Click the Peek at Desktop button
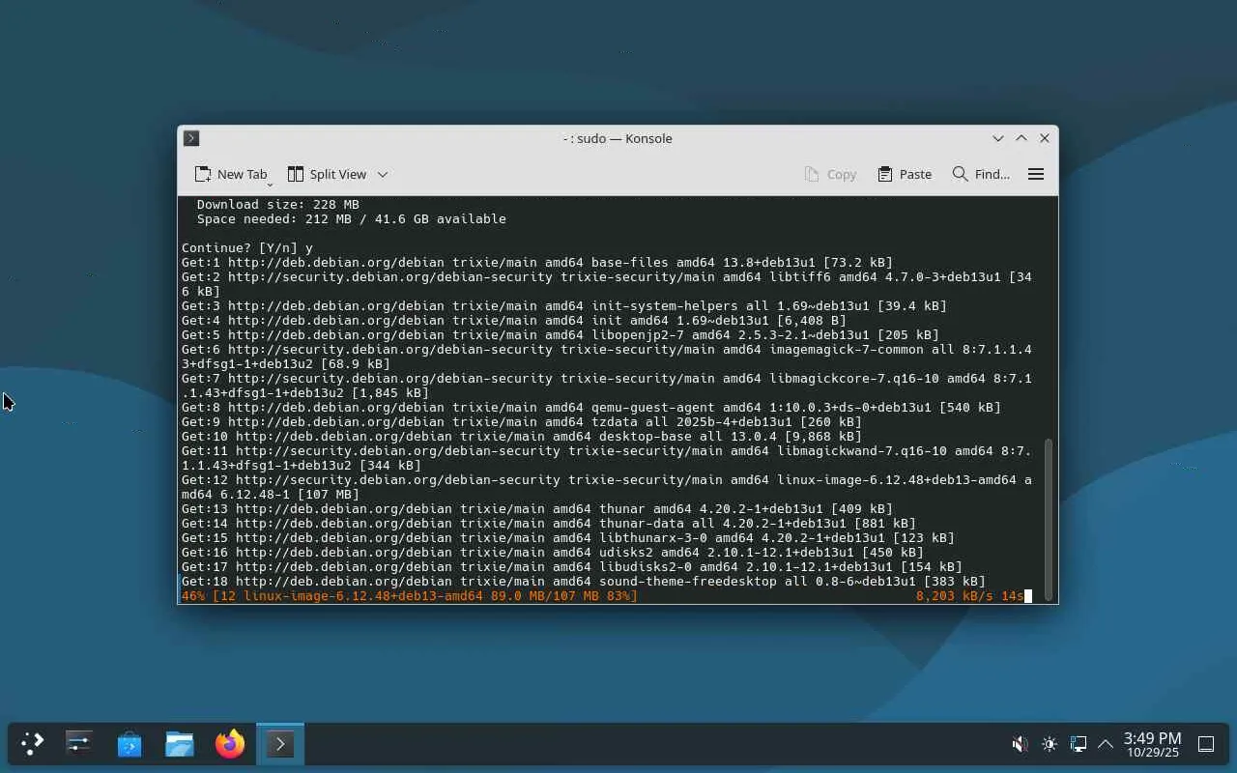The height and width of the screenshot is (773, 1237). point(1206,744)
